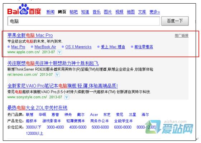Open the 知道 tab

[x=85, y=12]
